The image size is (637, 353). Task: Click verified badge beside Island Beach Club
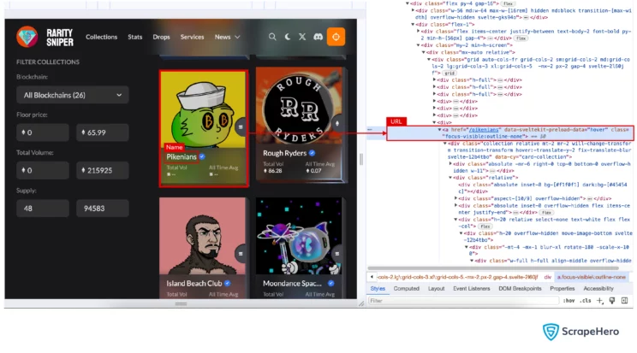click(228, 283)
